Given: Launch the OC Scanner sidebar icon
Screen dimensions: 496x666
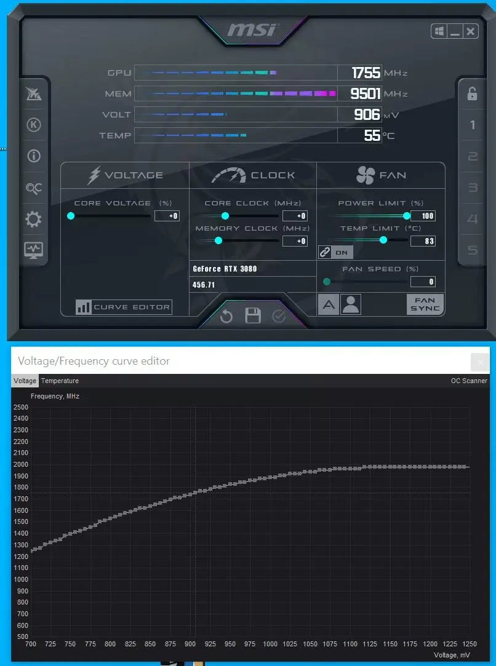Looking at the screenshot, I should [34, 188].
